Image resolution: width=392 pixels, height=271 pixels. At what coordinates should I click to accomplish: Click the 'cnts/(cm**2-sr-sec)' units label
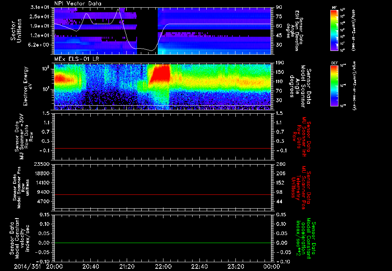coord(353,30)
